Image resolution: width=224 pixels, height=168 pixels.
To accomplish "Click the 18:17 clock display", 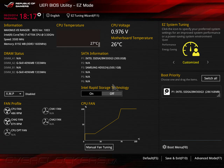I will pos(28,16).
